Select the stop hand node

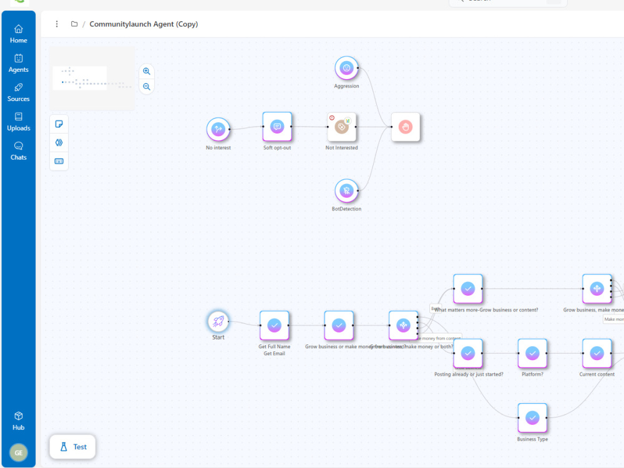(x=406, y=127)
